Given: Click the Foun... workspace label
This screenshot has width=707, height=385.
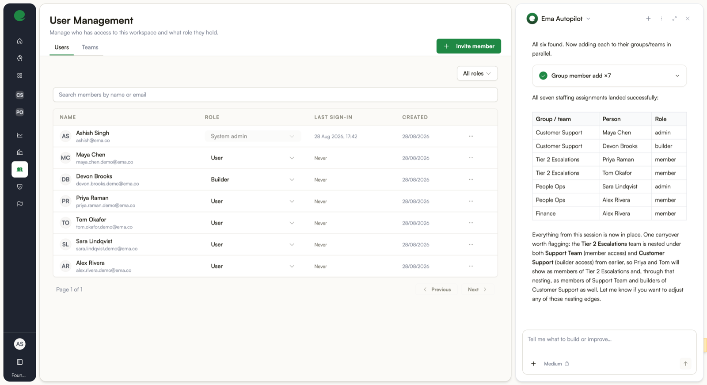Looking at the screenshot, I should (x=19, y=375).
